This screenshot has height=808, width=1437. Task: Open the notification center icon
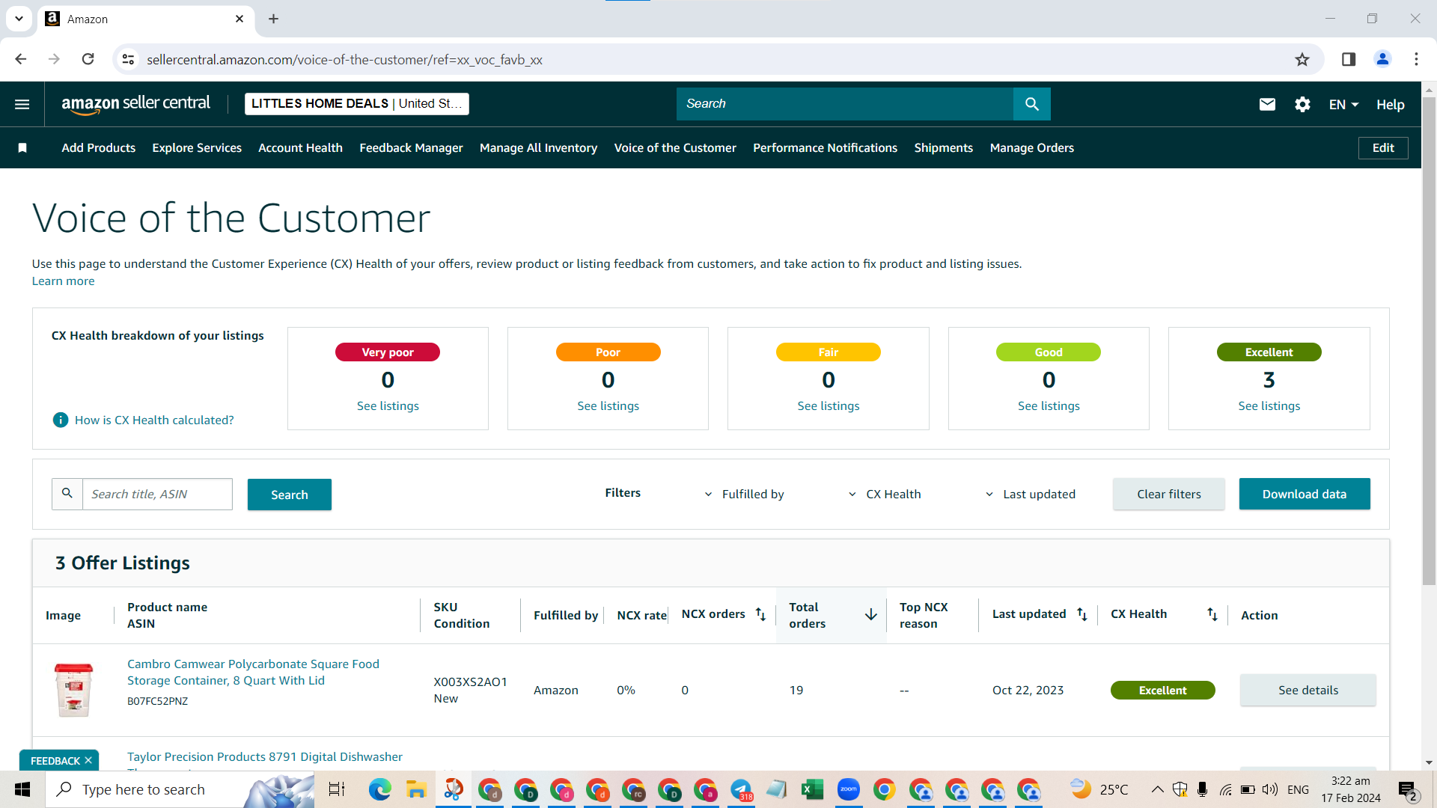[x=1407, y=790]
